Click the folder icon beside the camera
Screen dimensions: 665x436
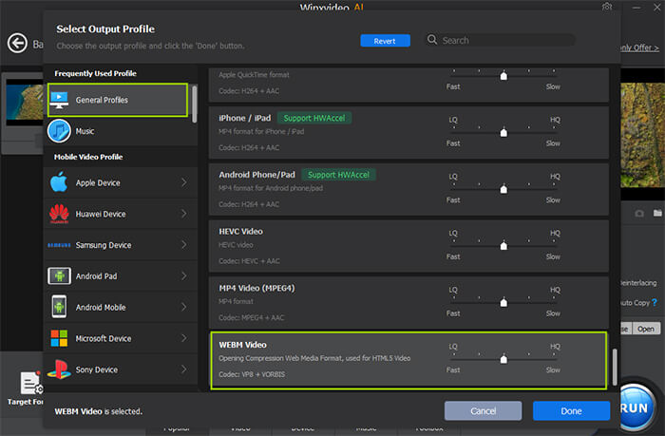(x=657, y=213)
